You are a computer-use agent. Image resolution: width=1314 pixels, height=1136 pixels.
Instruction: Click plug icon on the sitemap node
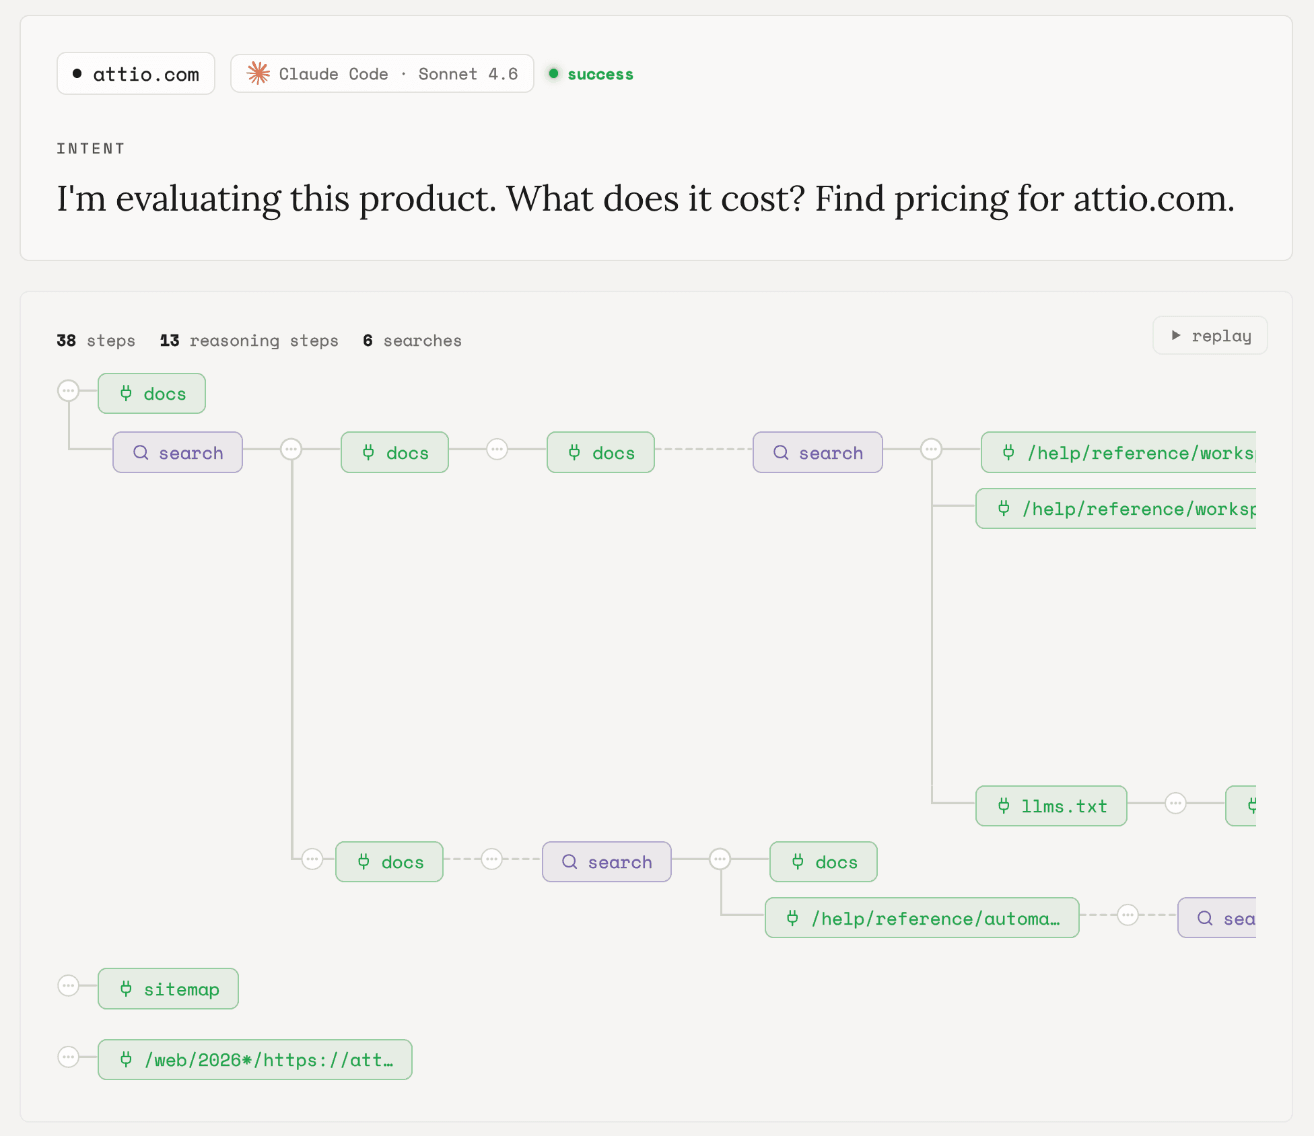coord(126,989)
